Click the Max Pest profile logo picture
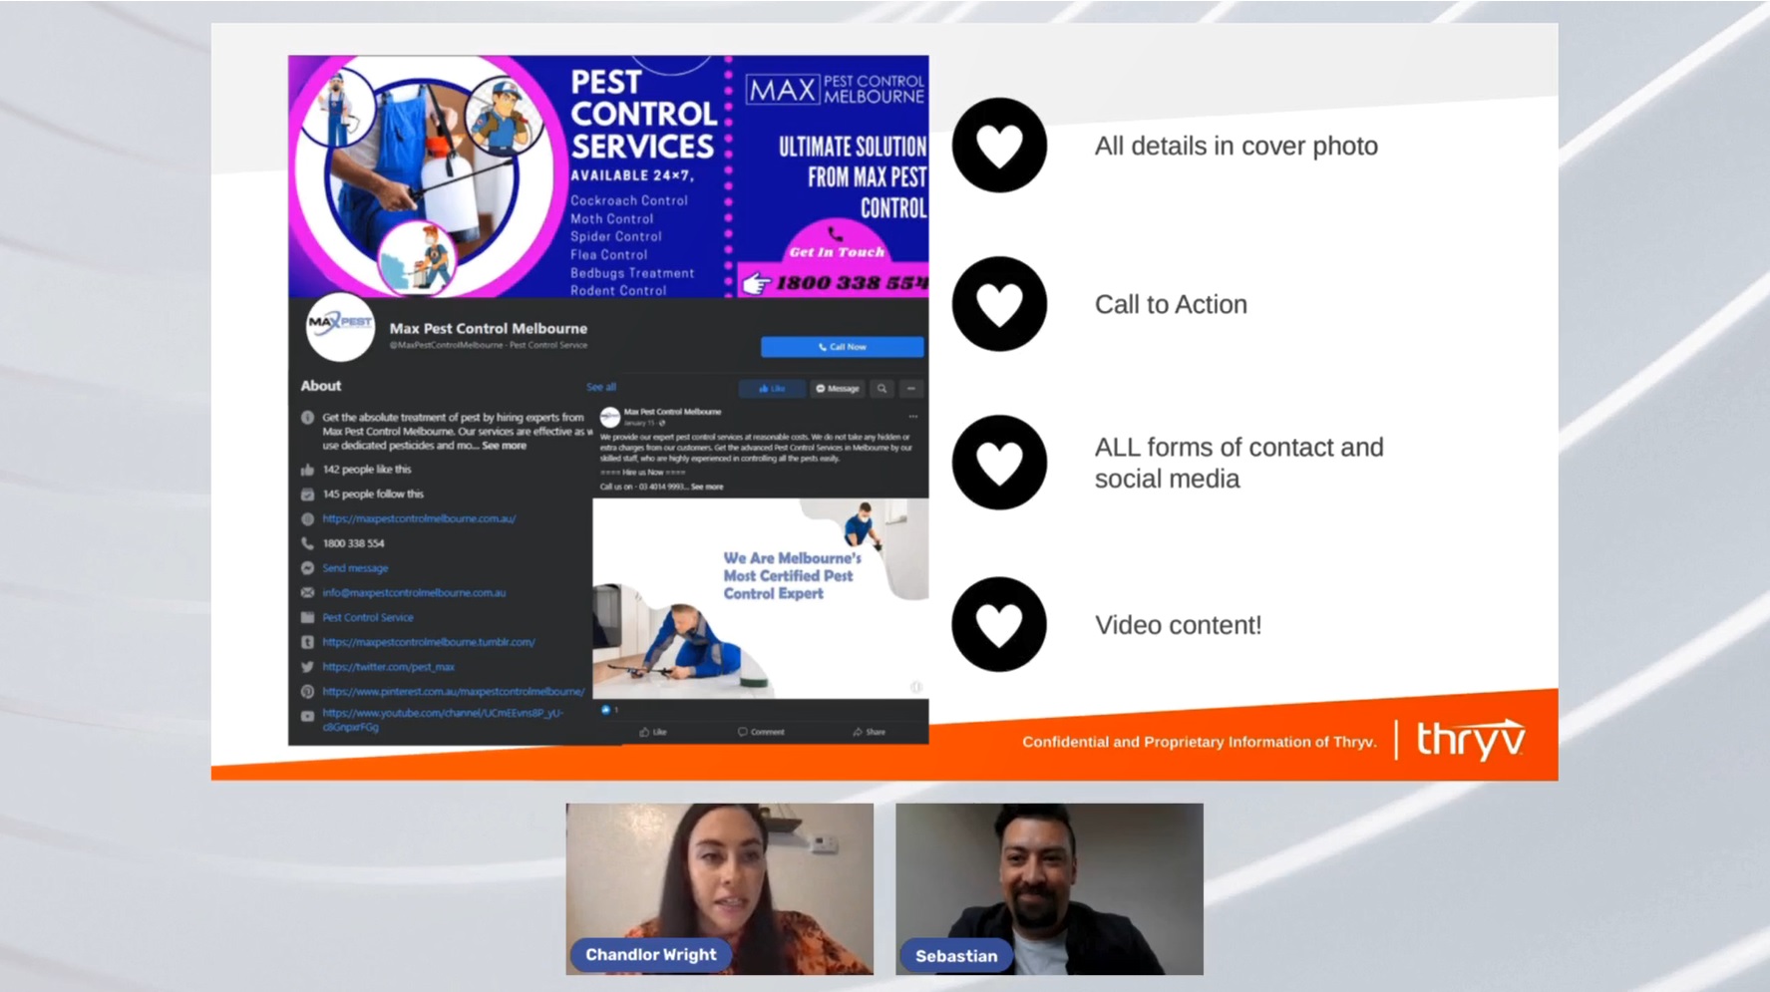Image resolution: width=1770 pixels, height=992 pixels. tap(340, 327)
